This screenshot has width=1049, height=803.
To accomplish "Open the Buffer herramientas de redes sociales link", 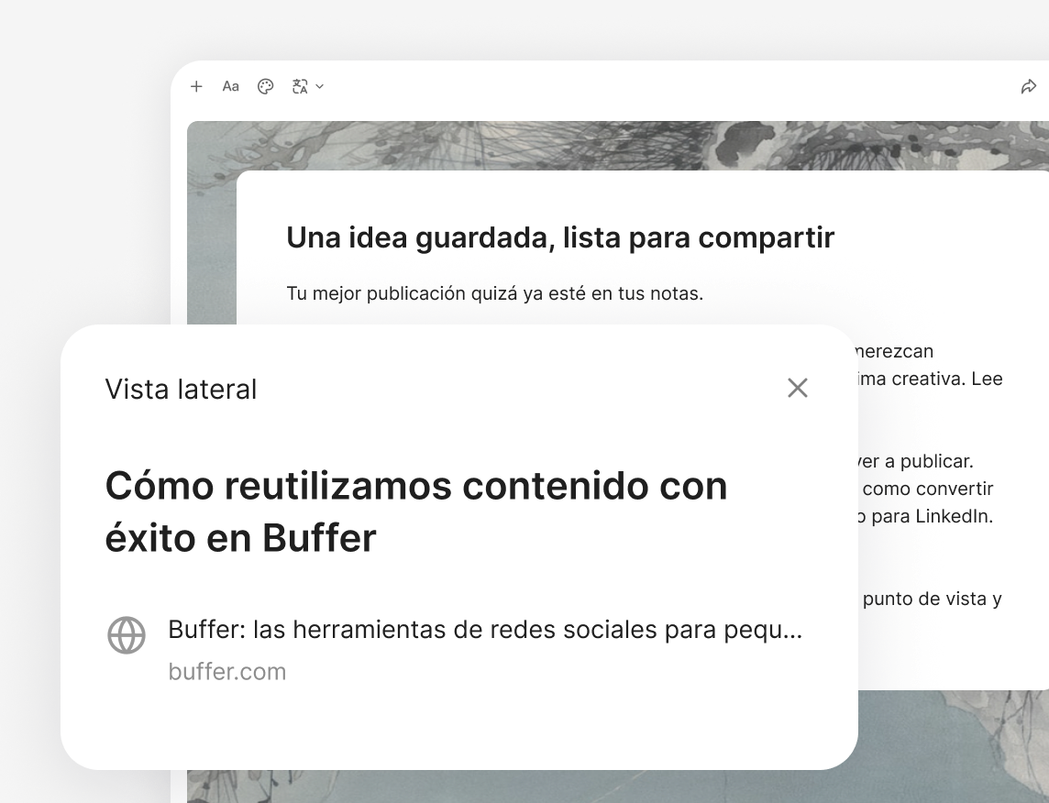I will pyautogui.click(x=485, y=629).
